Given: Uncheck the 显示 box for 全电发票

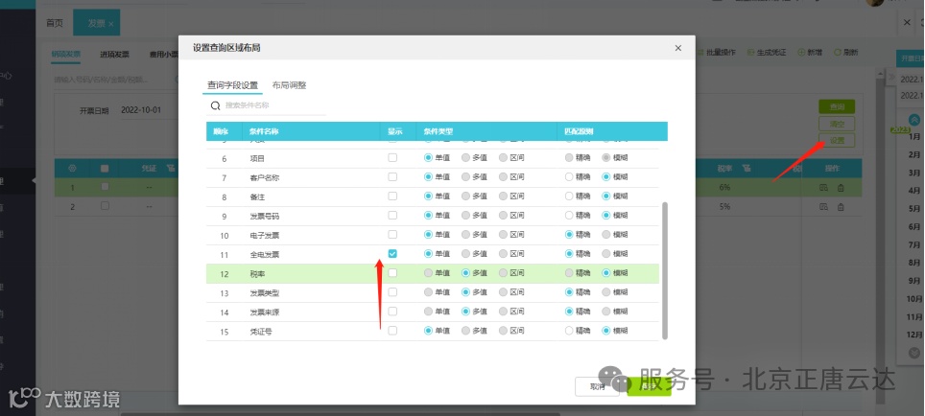Looking at the screenshot, I should (392, 253).
